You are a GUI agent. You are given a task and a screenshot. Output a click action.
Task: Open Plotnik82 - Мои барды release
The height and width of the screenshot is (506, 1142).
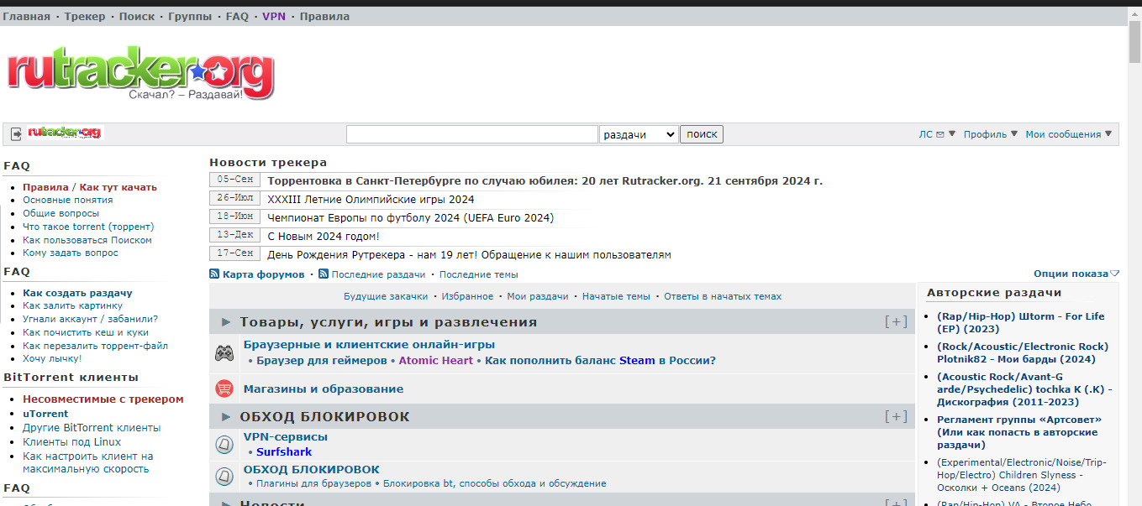1023,353
